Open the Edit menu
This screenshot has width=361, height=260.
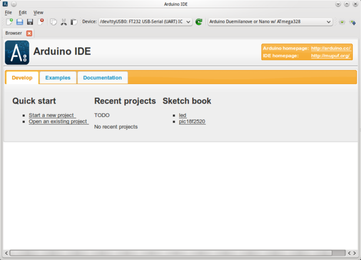point(22,12)
